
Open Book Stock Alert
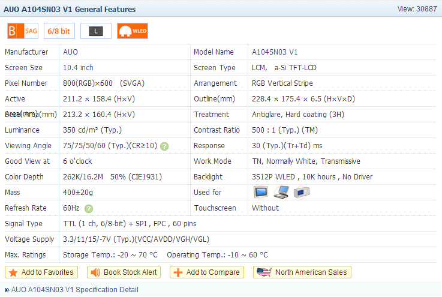tap(124, 272)
